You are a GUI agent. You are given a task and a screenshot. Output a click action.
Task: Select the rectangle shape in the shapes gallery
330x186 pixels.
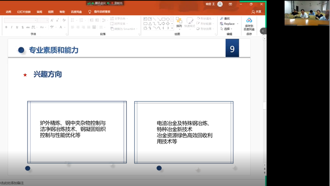pos(163,19)
